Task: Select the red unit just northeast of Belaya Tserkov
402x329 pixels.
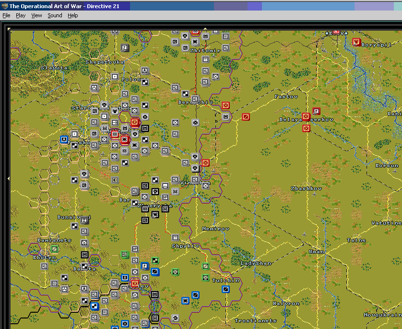Action: (316, 111)
